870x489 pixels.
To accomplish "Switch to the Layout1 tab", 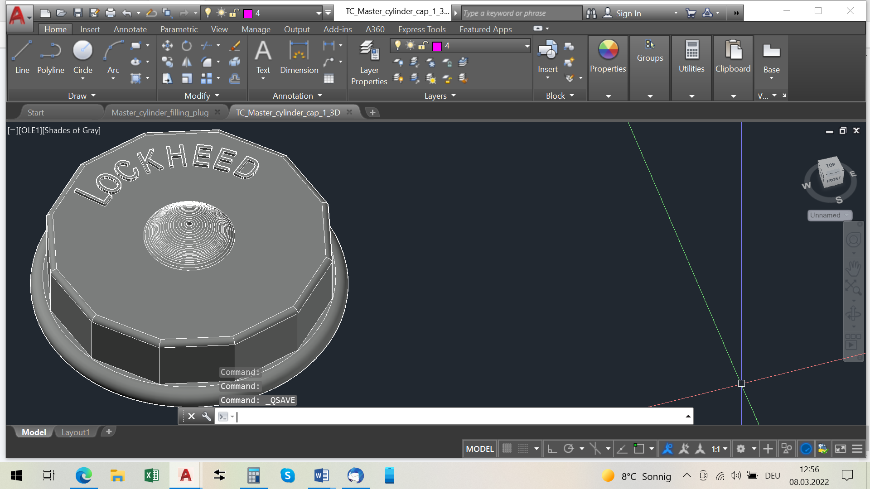I will (75, 432).
